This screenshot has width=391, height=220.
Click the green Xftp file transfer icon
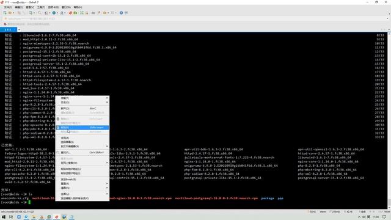[75, 13]
